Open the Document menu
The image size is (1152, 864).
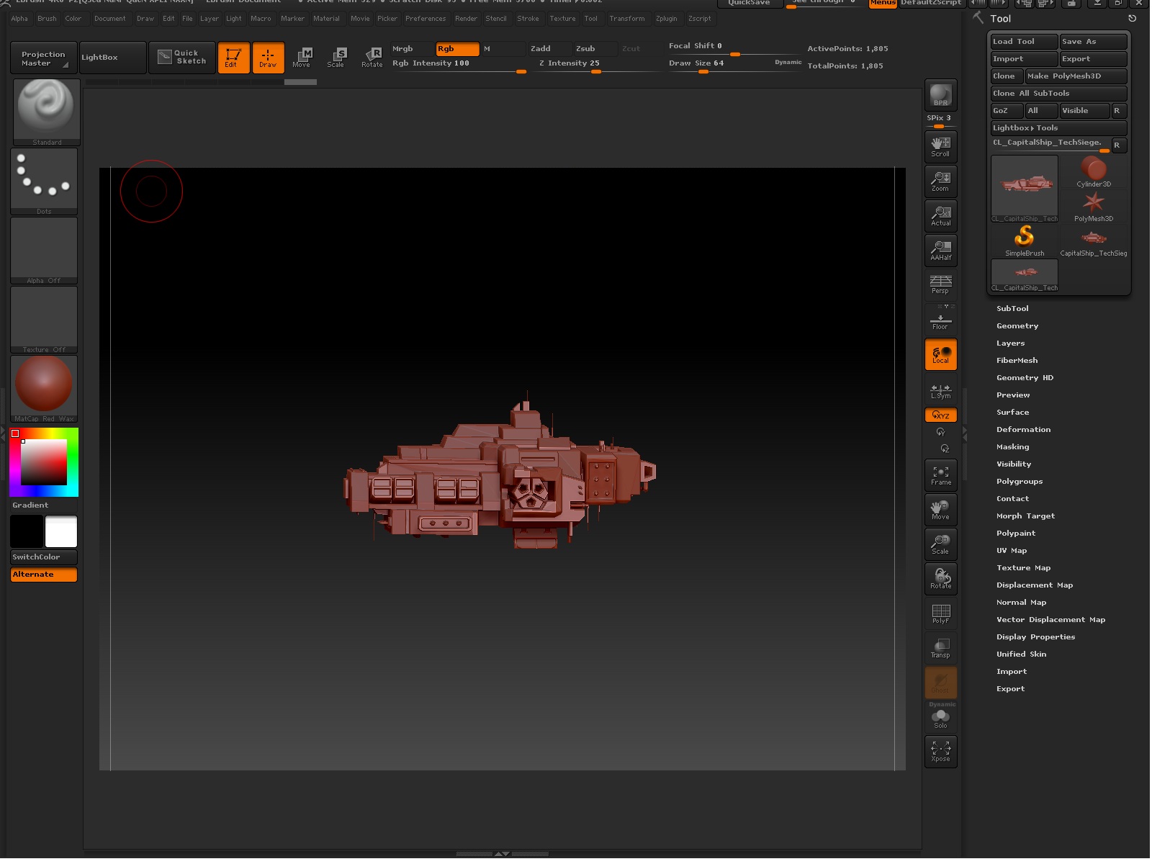point(110,19)
